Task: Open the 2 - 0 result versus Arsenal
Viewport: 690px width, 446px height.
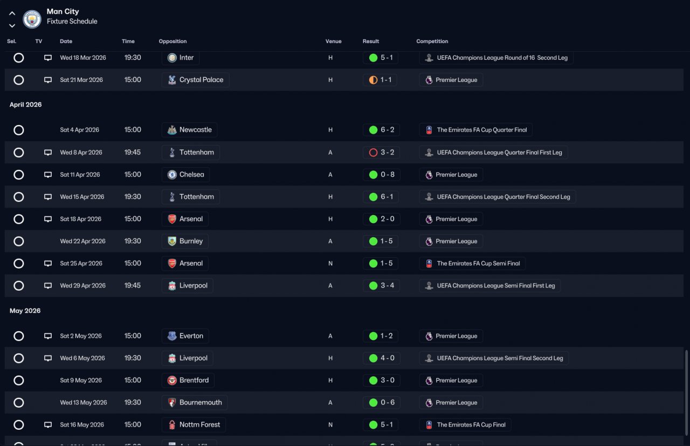Action: point(381,219)
